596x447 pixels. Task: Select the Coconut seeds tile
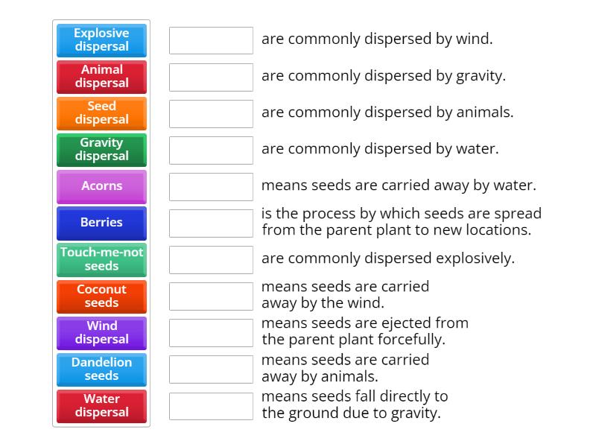point(101,296)
